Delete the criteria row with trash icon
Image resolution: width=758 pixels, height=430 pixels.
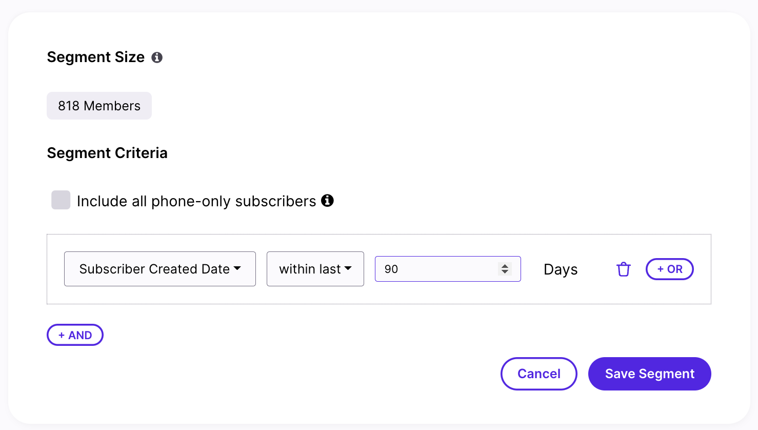click(623, 269)
